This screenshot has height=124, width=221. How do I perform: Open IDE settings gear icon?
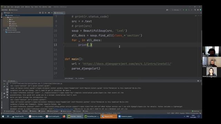coord(198,10)
